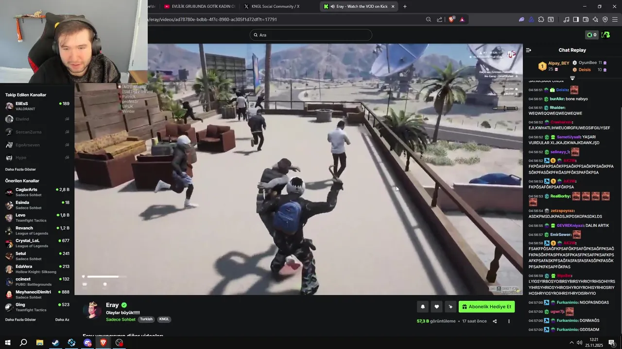The width and height of the screenshot is (622, 349).
Task: Open CaglarArts recommended channel
Action: click(37, 192)
